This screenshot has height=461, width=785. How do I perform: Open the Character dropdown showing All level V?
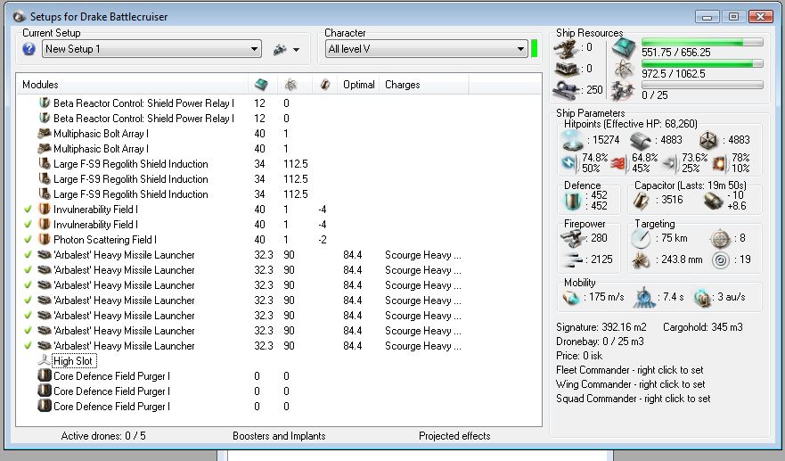pyautogui.click(x=426, y=49)
